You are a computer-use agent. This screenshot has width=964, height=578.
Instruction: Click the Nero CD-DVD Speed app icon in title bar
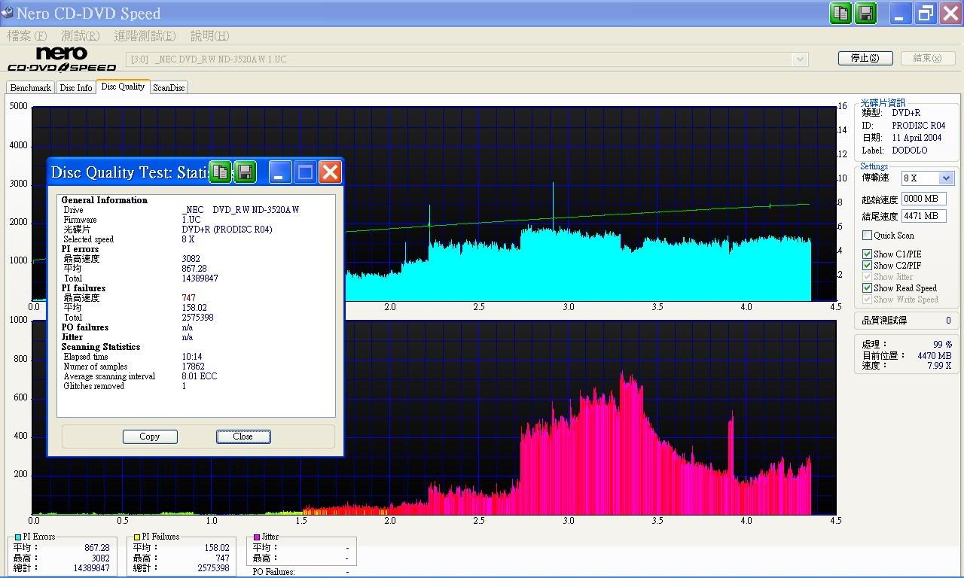[8, 13]
